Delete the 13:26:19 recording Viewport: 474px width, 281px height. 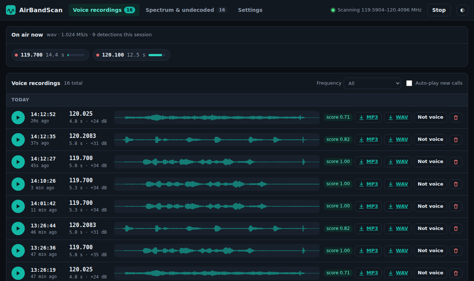tap(456, 273)
